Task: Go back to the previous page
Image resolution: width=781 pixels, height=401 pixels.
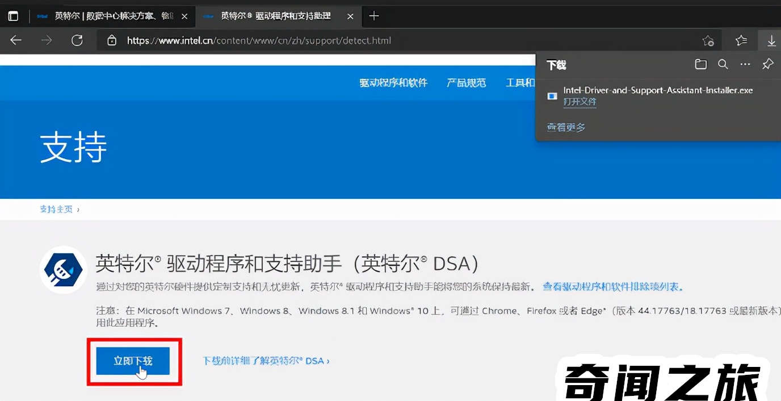Action: (x=16, y=40)
